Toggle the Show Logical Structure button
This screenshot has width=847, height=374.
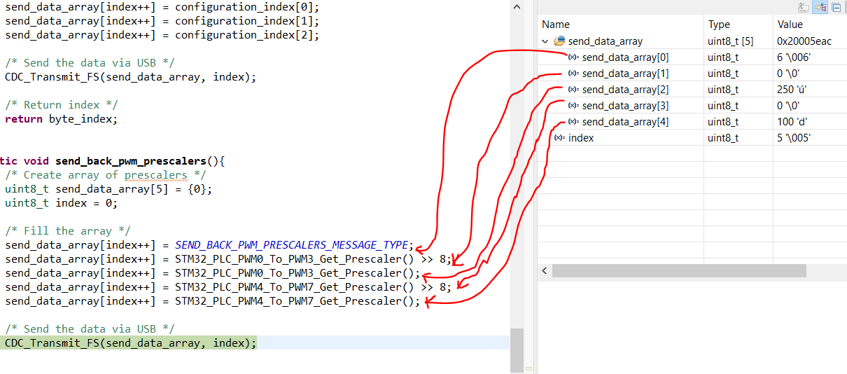pyautogui.click(x=820, y=8)
